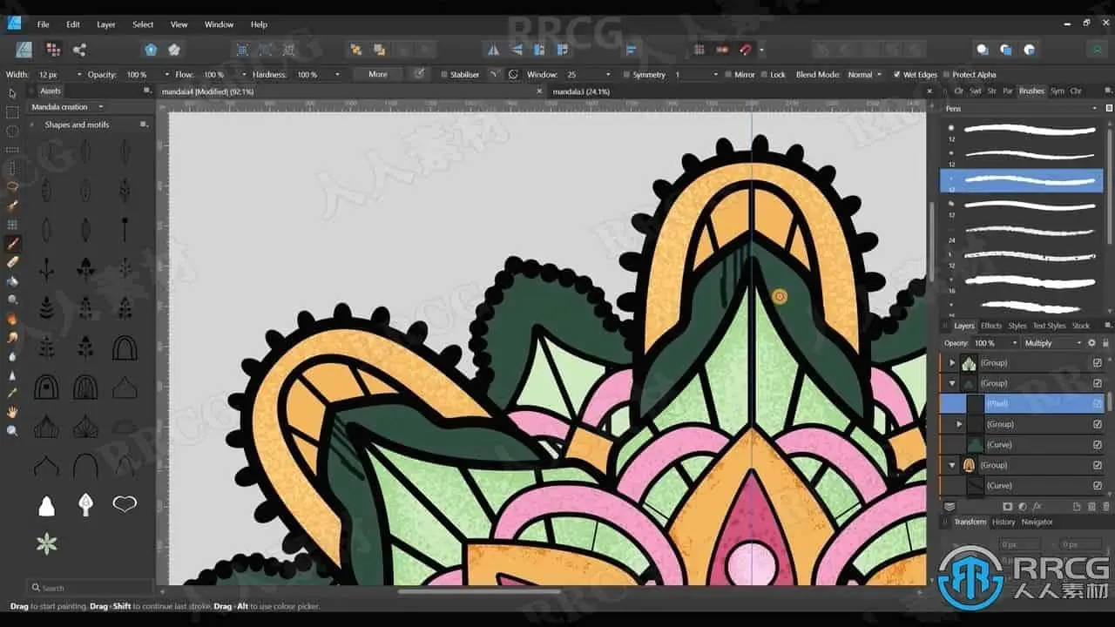1115x627 pixels.
Task: Switch to the mandala3 document tab
Action: click(581, 91)
